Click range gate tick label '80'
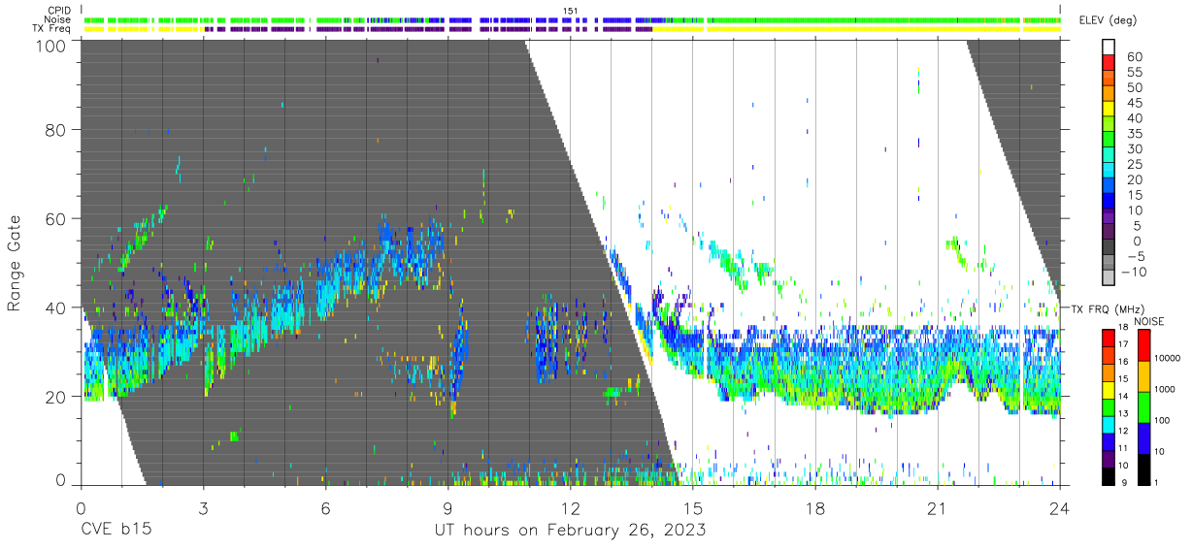The height and width of the screenshot is (550, 1192). click(x=57, y=130)
